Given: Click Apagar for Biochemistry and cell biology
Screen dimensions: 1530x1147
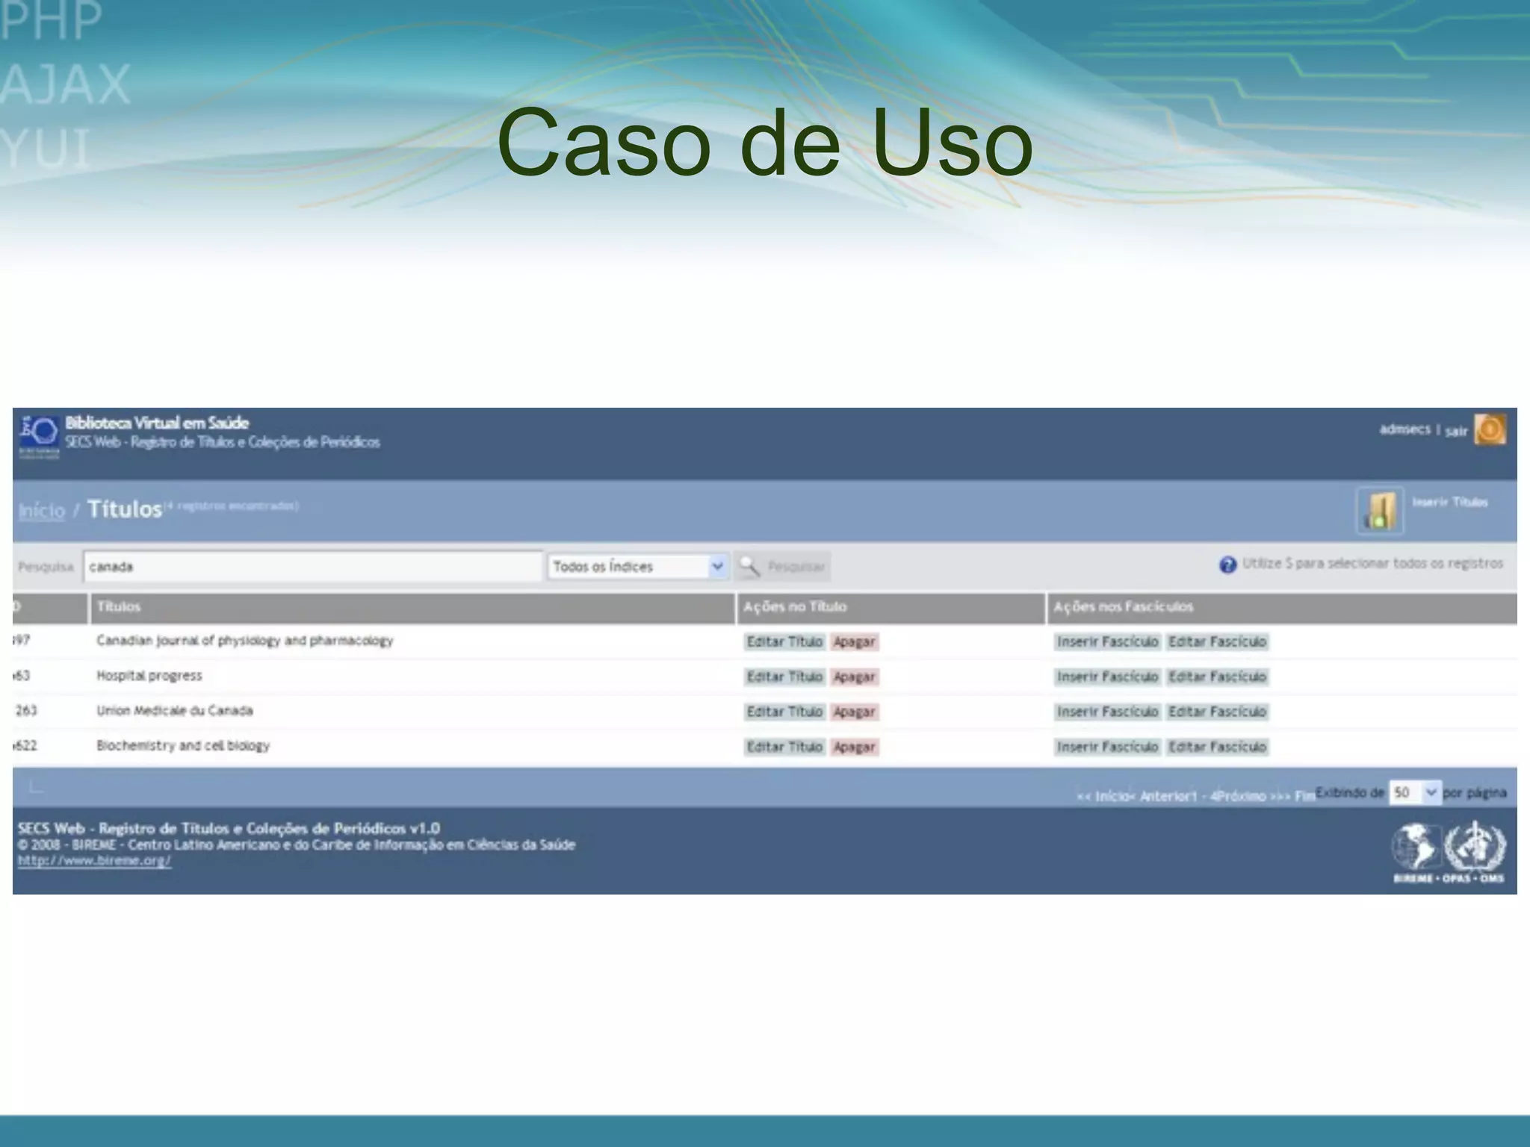Looking at the screenshot, I should (854, 747).
